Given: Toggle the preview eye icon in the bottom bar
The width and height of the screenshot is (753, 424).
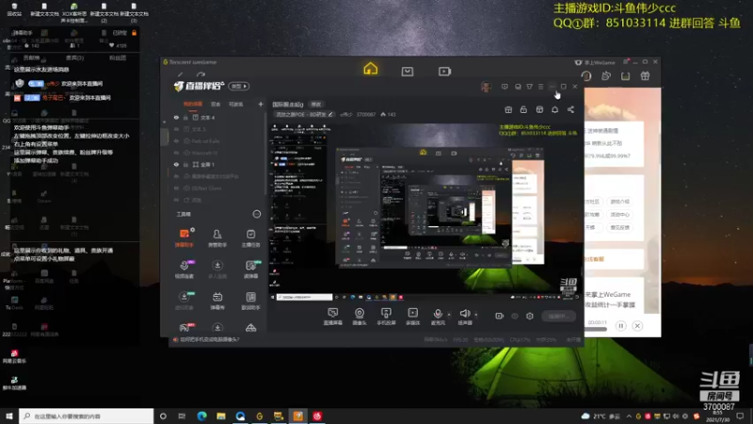Looking at the screenshot, I should (x=514, y=316).
